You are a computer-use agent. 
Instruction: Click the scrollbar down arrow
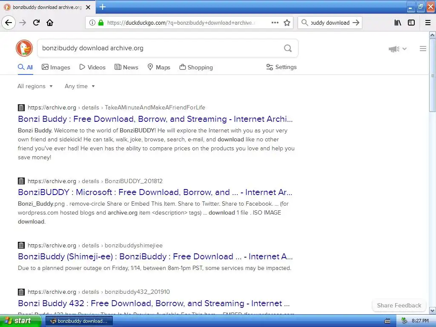[432, 310]
